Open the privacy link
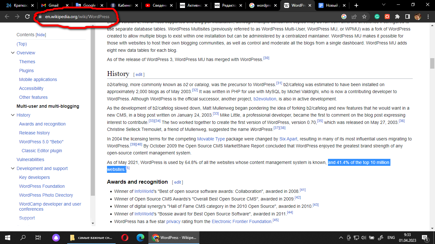Image resolution: width=435 pixels, height=244 pixels. (173, 221)
